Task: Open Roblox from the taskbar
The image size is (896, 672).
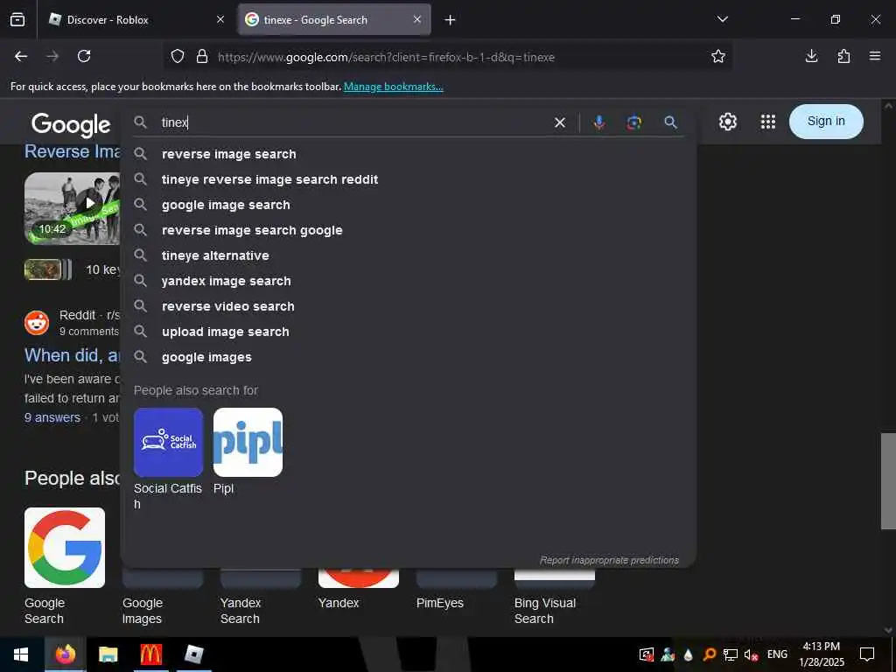Action: (x=193, y=654)
